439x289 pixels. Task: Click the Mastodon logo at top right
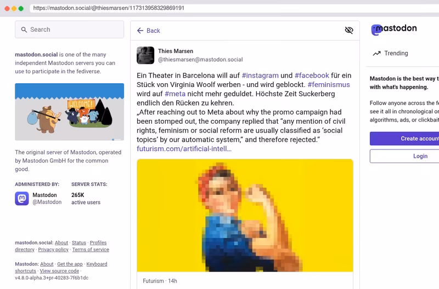point(393,30)
